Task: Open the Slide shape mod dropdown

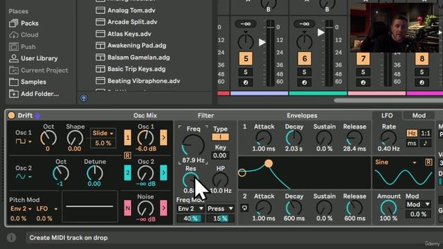Action: point(103,133)
